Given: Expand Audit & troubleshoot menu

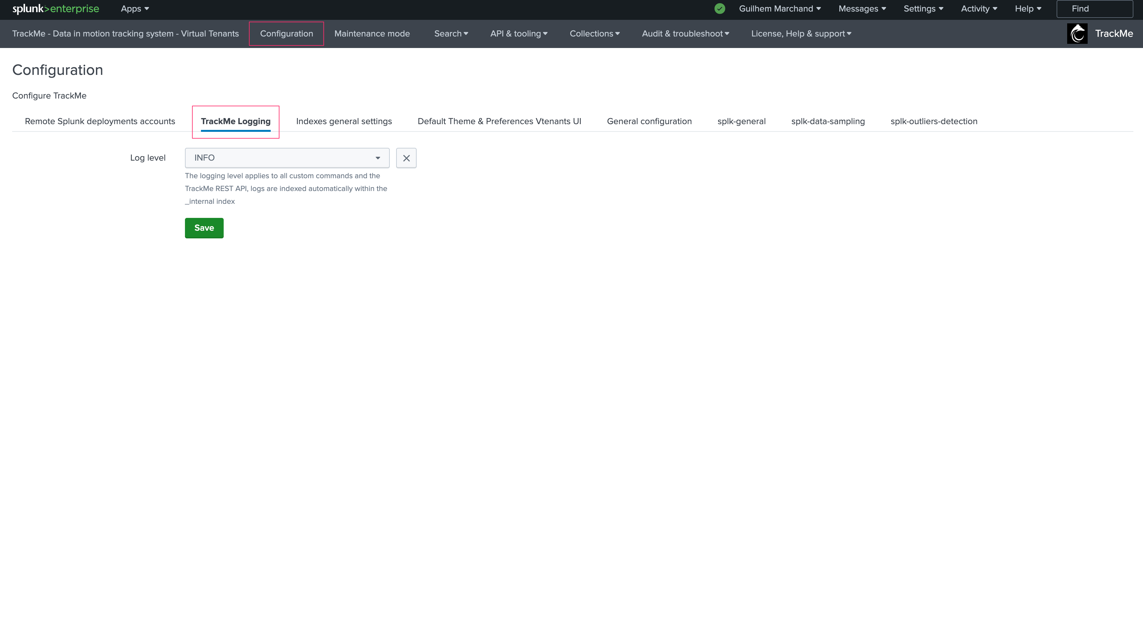Looking at the screenshot, I should [685, 34].
